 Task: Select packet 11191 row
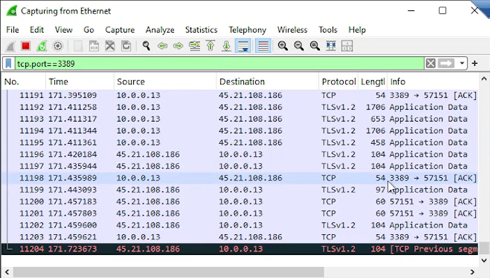coord(240,95)
